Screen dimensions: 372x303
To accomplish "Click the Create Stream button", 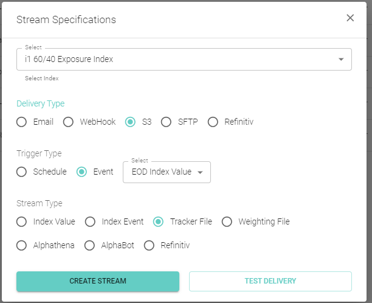I will (x=98, y=281).
